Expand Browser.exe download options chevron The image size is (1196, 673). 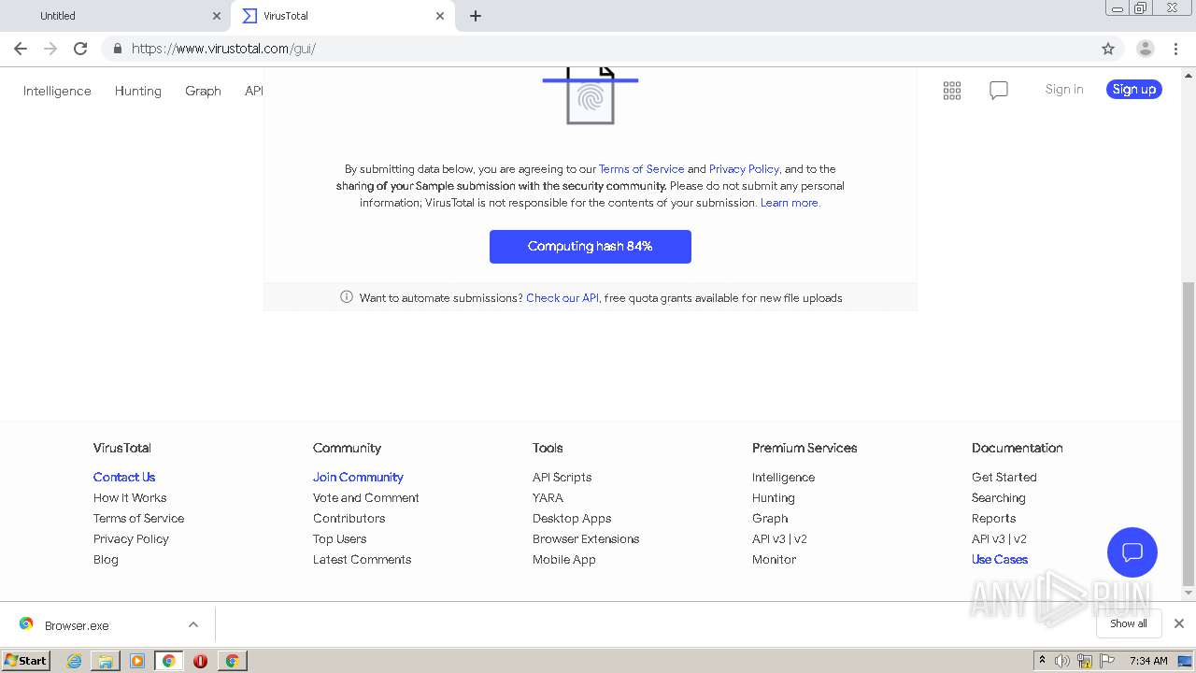(193, 624)
